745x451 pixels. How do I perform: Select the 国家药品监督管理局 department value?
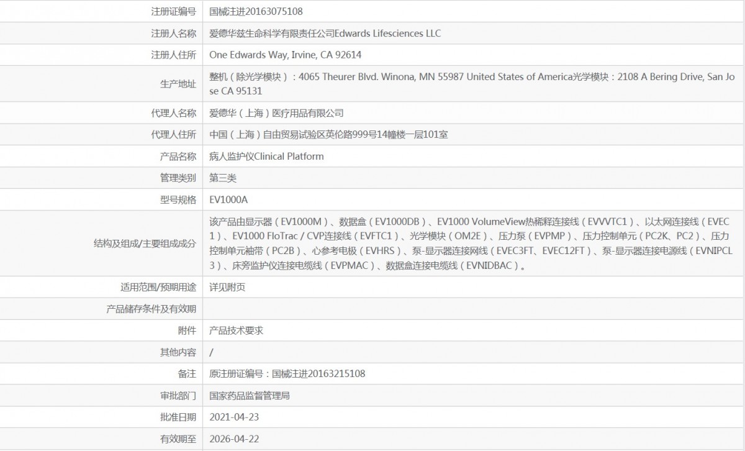[250, 395]
